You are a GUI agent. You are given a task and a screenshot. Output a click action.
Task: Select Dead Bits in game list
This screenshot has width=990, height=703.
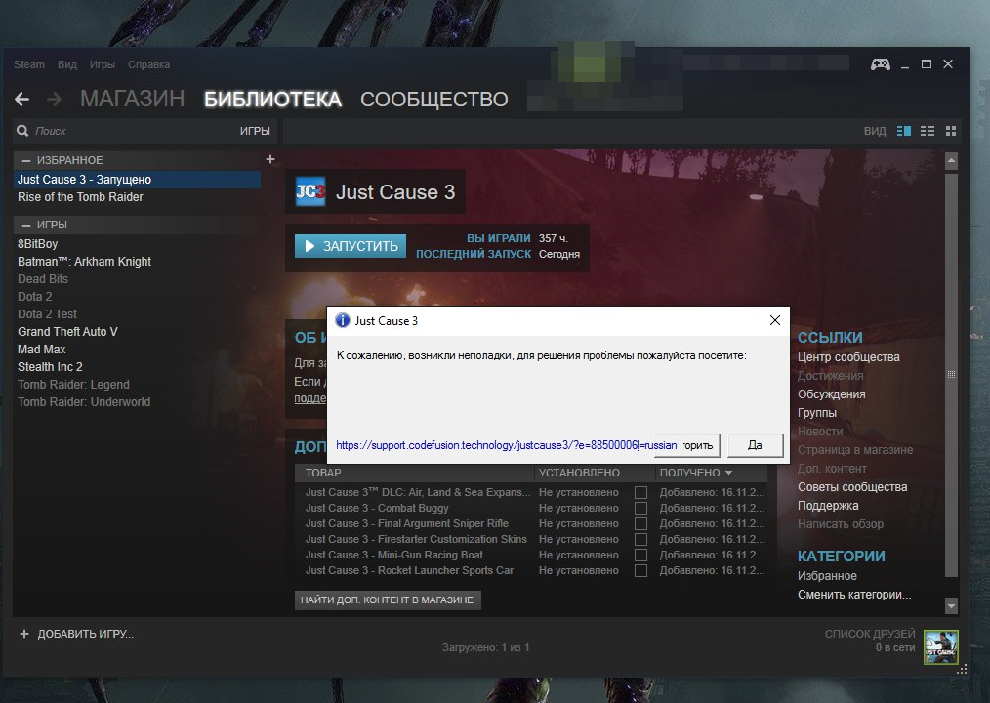[x=42, y=279]
